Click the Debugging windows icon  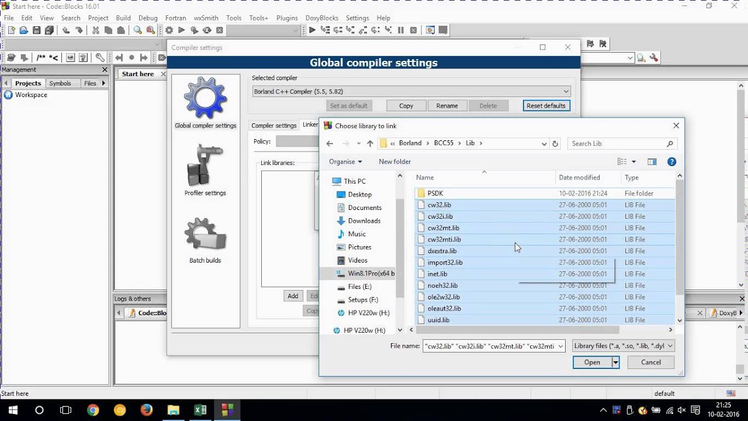coord(431,30)
